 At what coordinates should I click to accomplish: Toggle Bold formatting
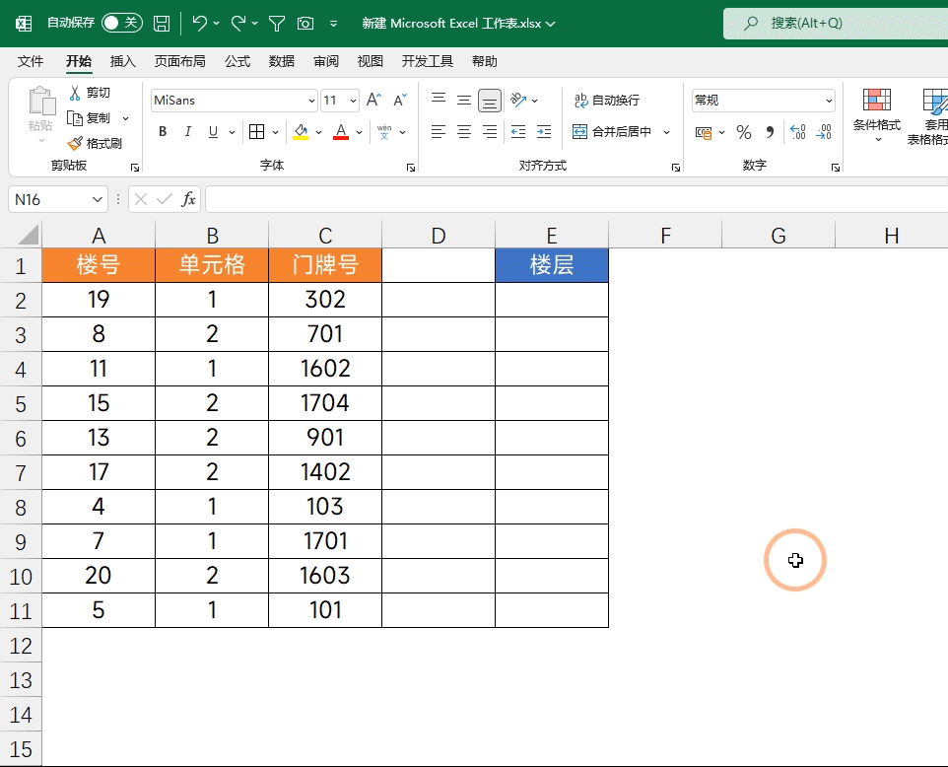162,132
